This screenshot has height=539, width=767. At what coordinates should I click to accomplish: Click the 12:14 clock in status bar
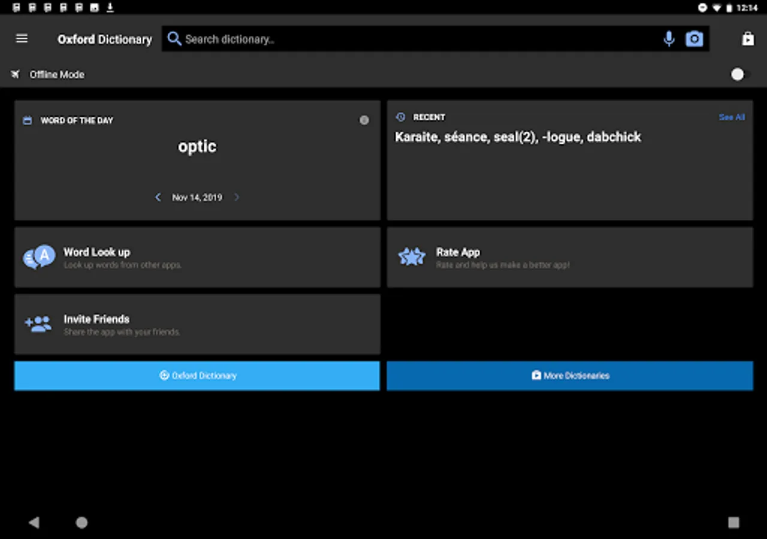747,8
